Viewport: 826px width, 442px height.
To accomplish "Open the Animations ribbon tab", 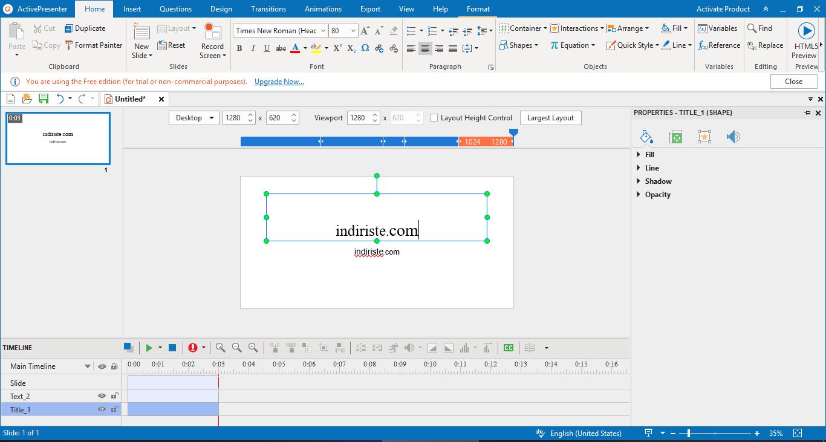I will click(323, 9).
